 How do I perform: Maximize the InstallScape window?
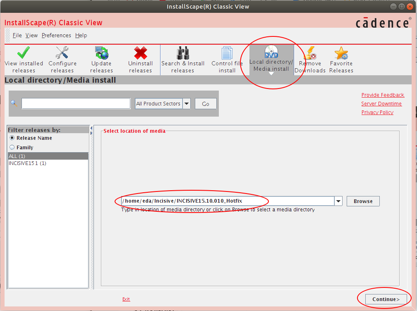pos(402,6)
